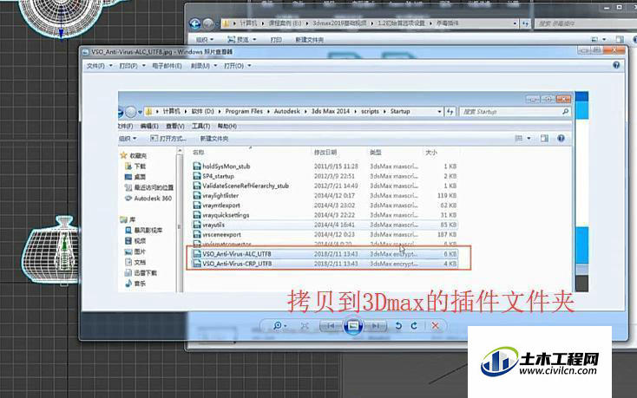Click the Back arrow in the rear Explorer window

[195, 24]
